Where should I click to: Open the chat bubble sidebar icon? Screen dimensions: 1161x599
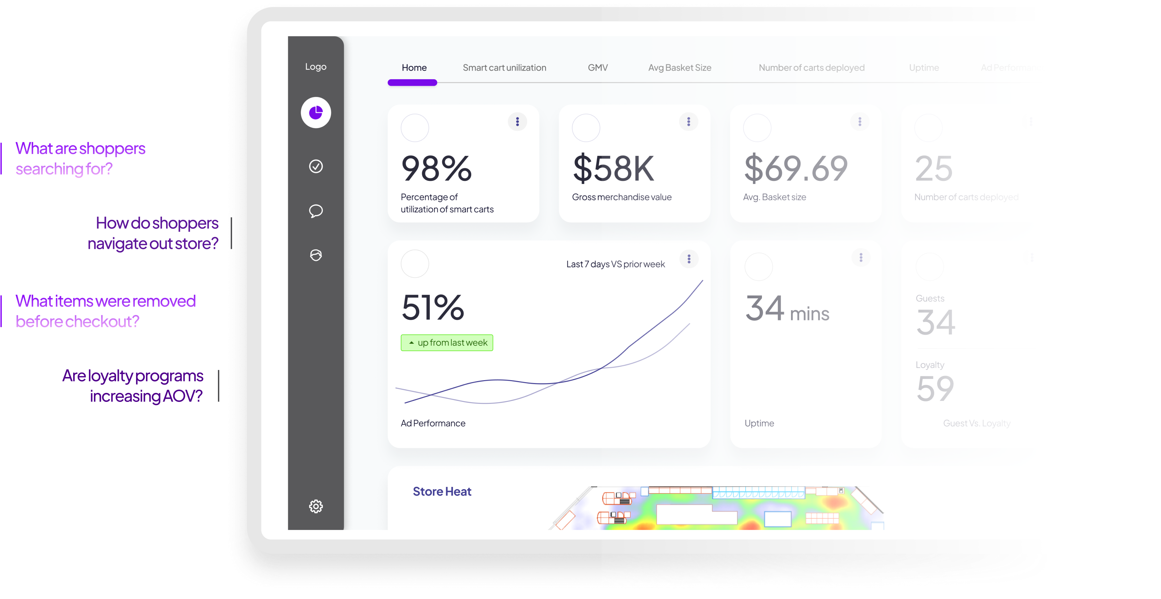tap(316, 211)
